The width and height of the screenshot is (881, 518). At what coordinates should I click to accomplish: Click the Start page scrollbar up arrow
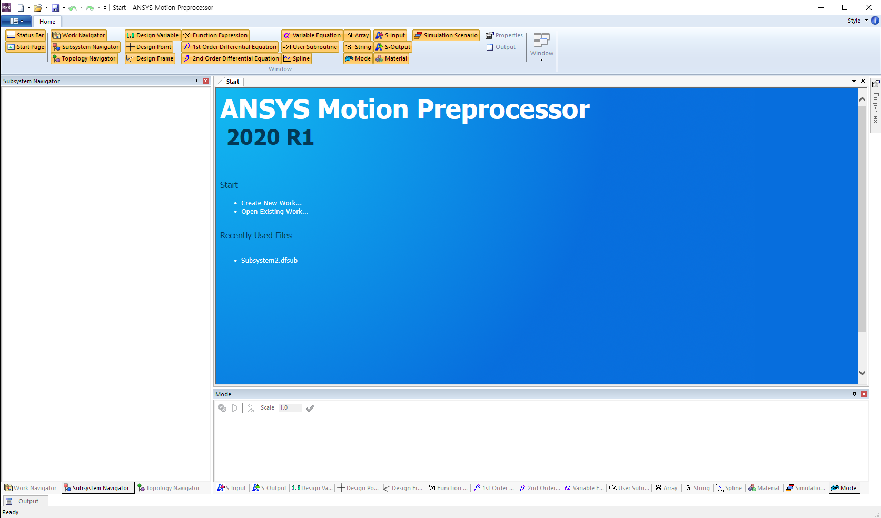point(862,99)
